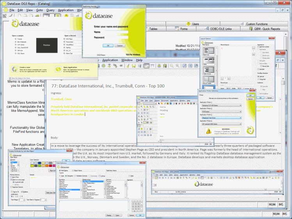Enable Add line number checkbox
The image size is (292, 219).
[x=259, y=47]
